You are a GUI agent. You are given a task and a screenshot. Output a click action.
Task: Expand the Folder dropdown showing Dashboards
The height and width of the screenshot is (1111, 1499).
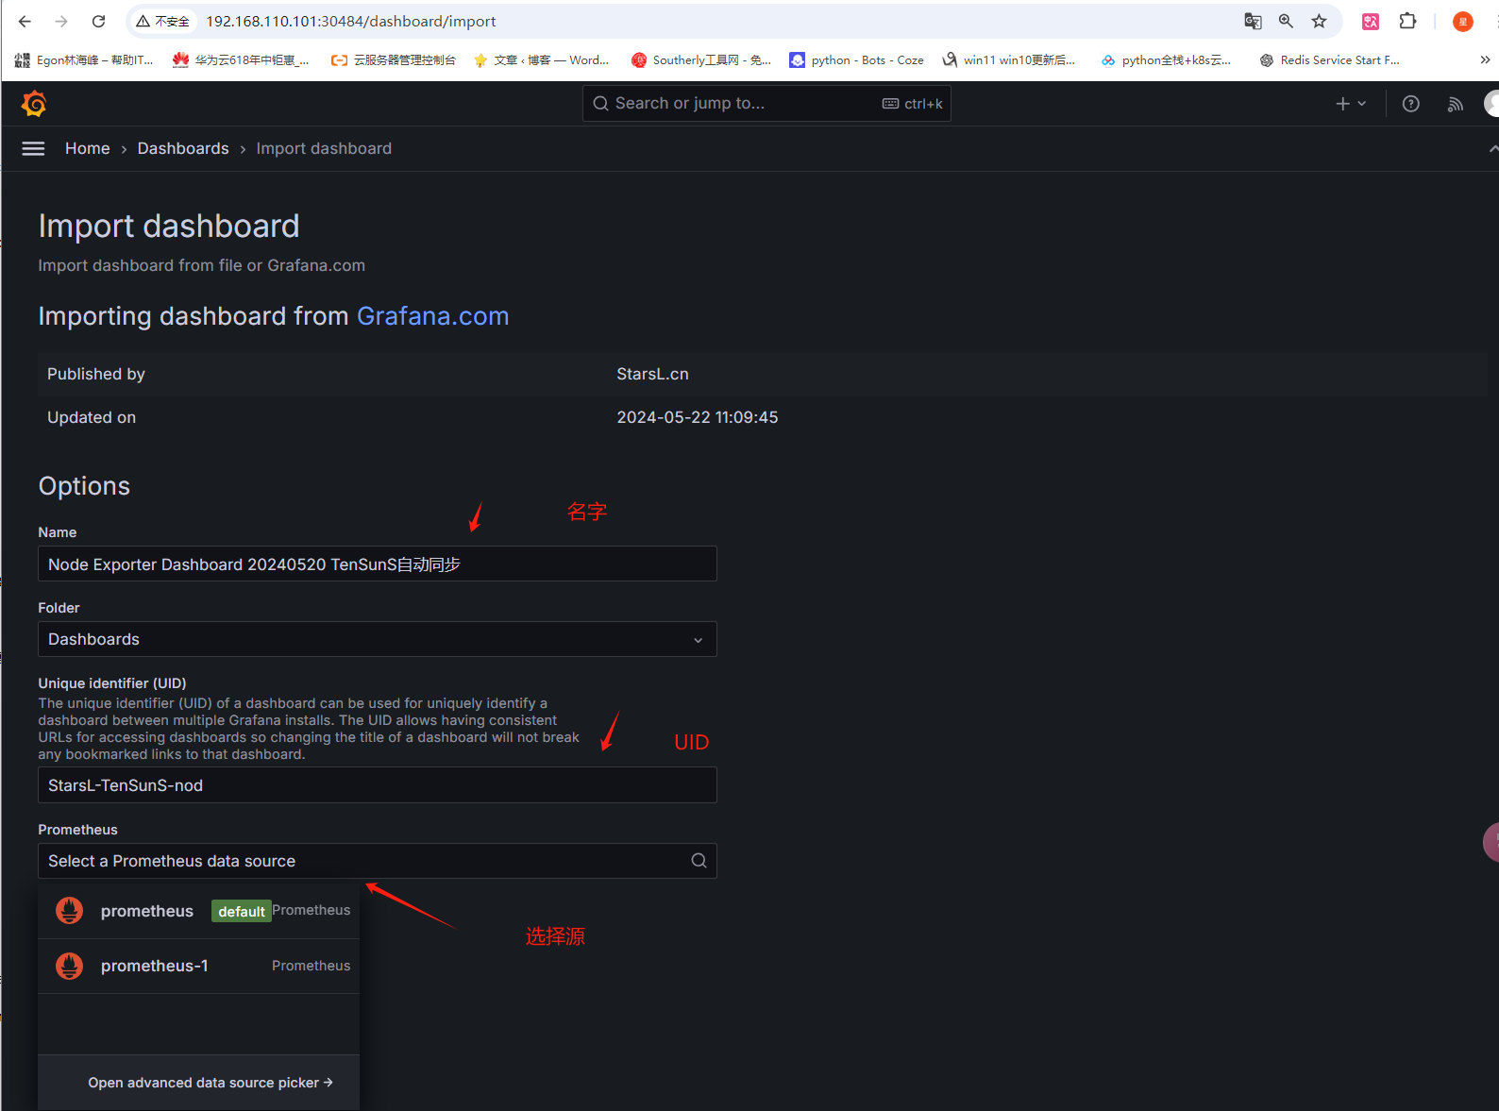[x=378, y=639]
